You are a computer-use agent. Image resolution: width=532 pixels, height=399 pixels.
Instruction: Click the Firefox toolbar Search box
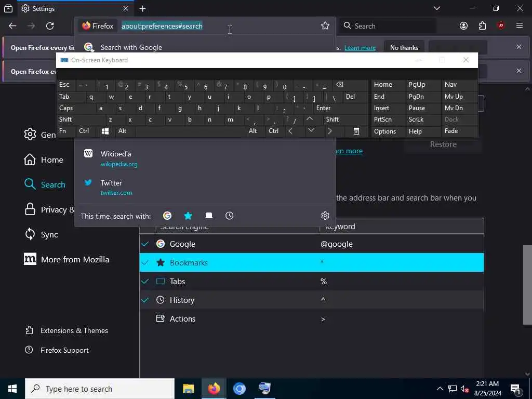tap(388, 26)
